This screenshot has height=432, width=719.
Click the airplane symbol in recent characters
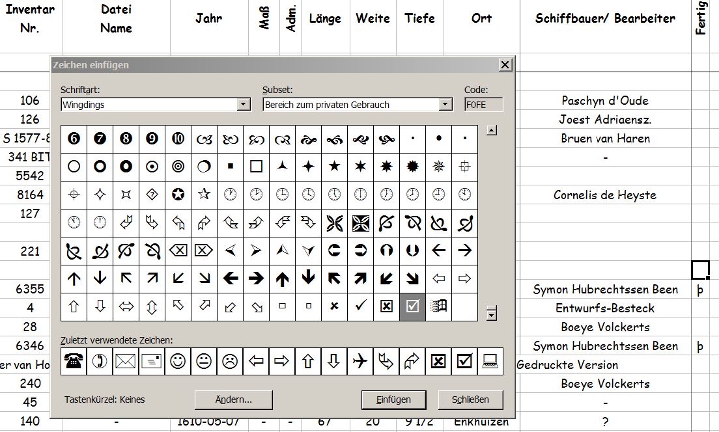pos(360,361)
